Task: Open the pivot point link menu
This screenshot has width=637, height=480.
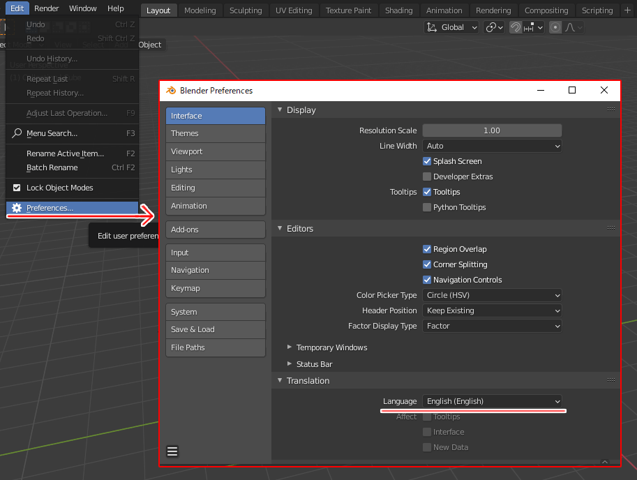Action: [x=495, y=27]
